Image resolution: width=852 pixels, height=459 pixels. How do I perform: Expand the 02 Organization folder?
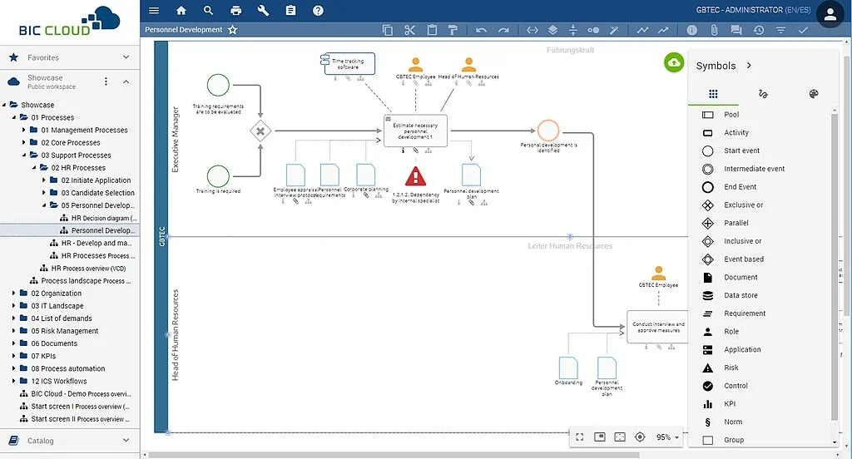coord(14,294)
